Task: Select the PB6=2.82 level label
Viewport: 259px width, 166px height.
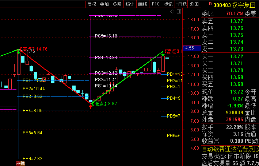Action: coord(33,159)
